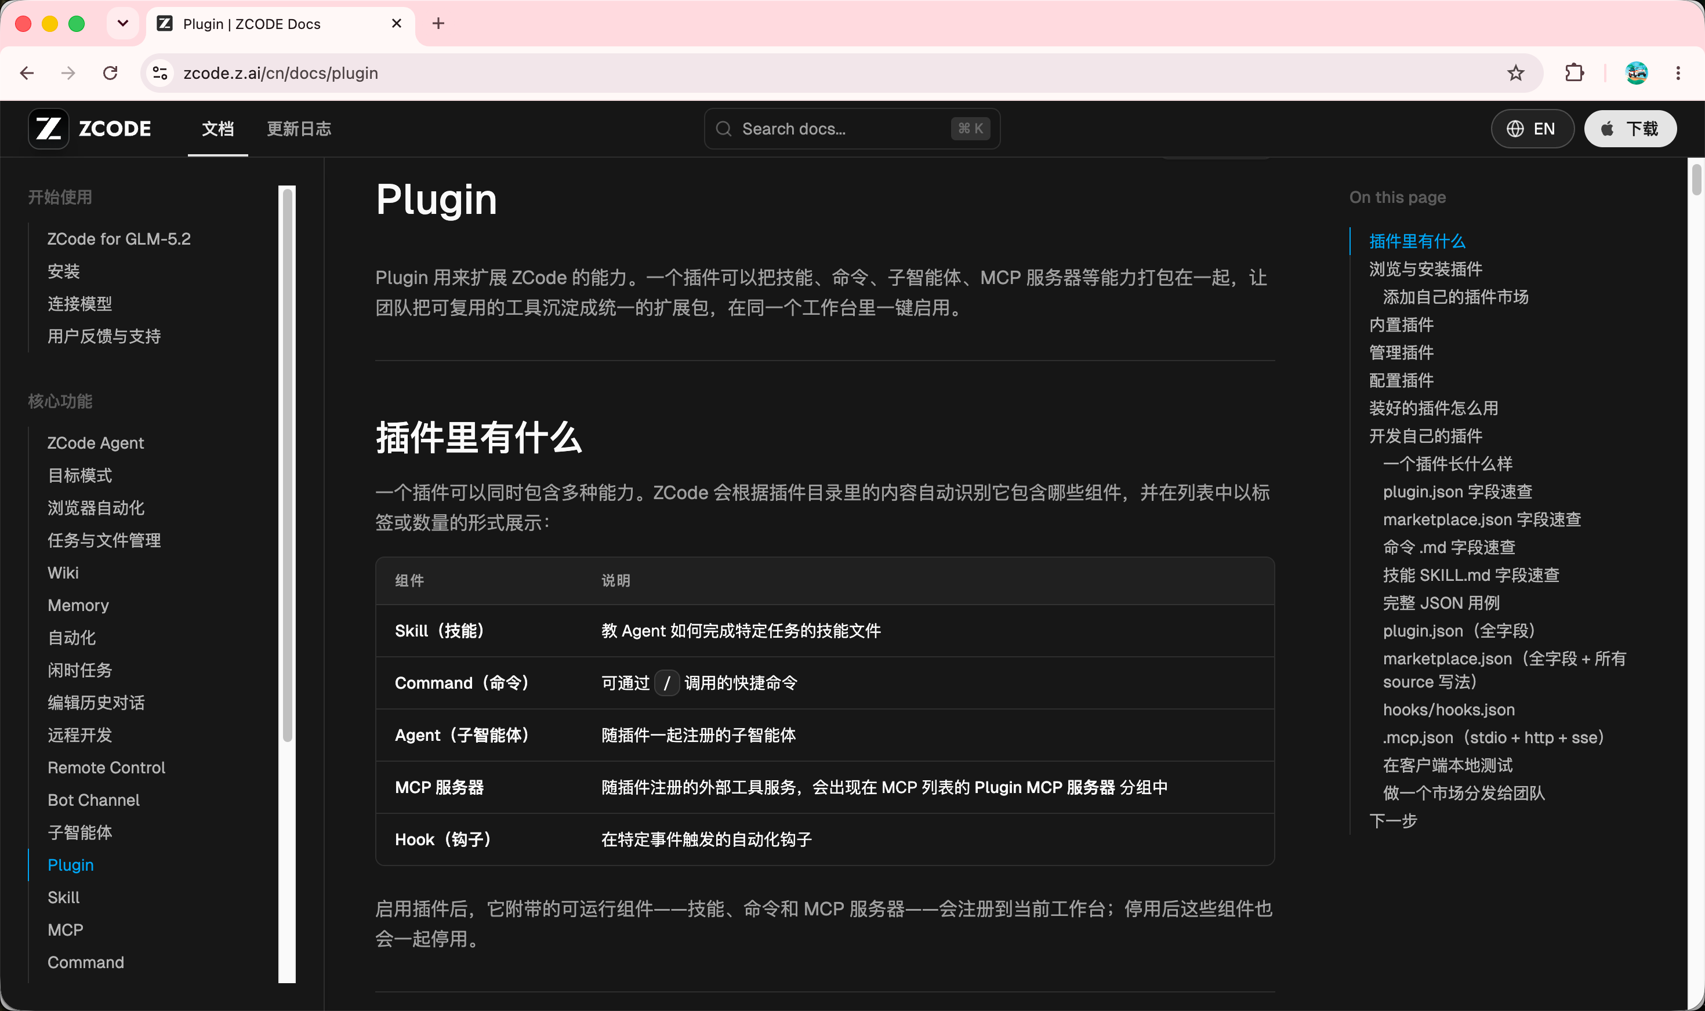Jump to 插件里有什么 section
The width and height of the screenshot is (1705, 1011).
pos(1417,241)
